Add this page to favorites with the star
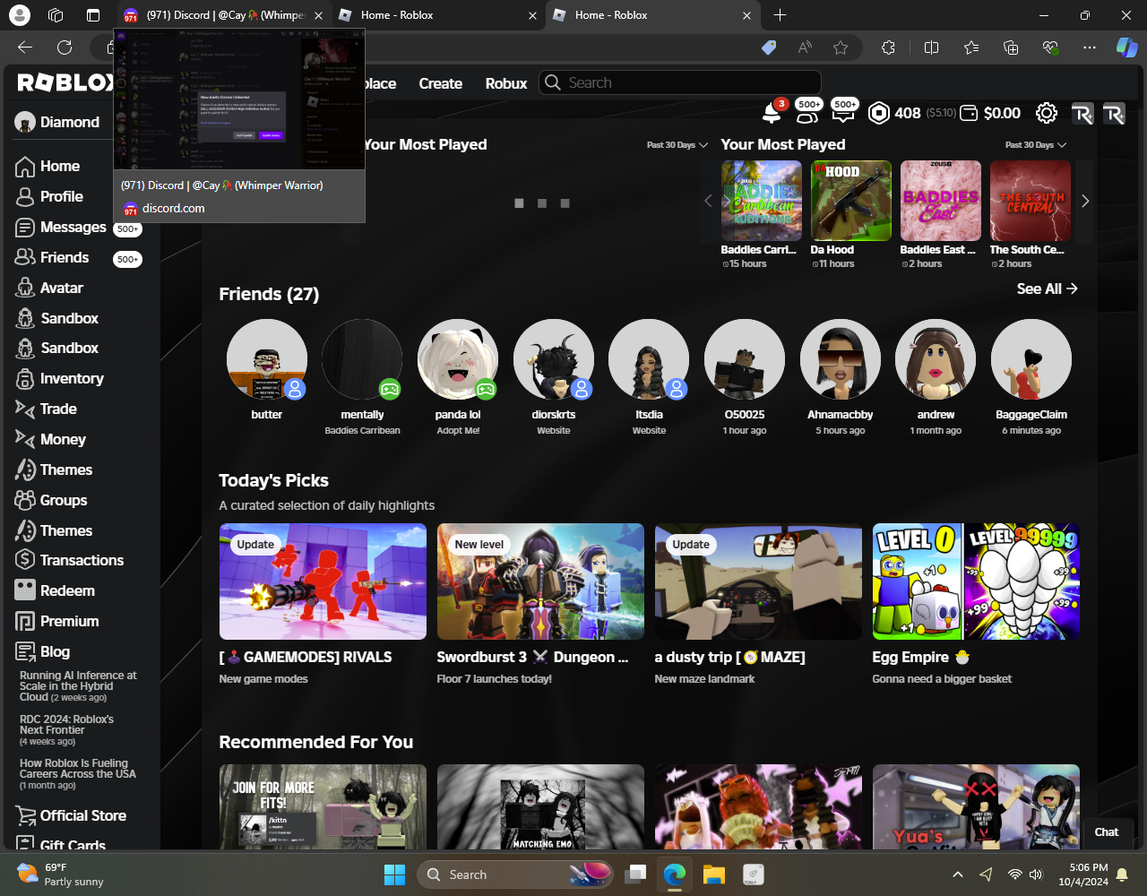The image size is (1147, 896). pos(841,47)
